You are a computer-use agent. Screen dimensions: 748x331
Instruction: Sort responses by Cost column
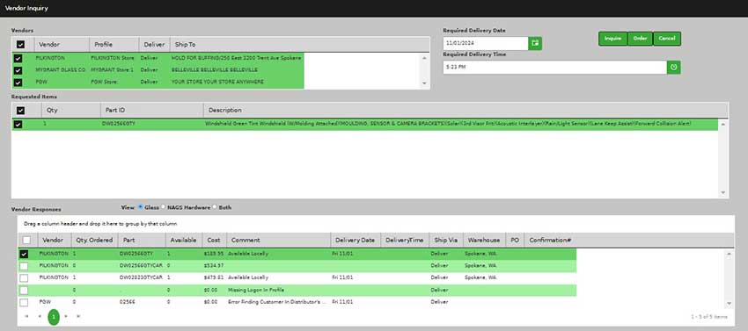[x=214, y=240]
